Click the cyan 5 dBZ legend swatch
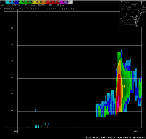The image size is (146, 139). pyautogui.click(x=8, y=2)
